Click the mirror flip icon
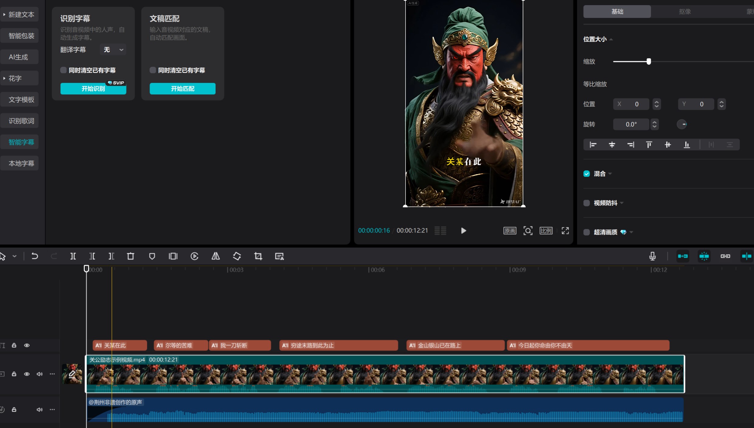 pos(216,256)
